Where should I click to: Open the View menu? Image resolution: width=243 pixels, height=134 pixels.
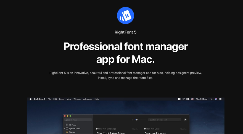[x=69, y=99]
